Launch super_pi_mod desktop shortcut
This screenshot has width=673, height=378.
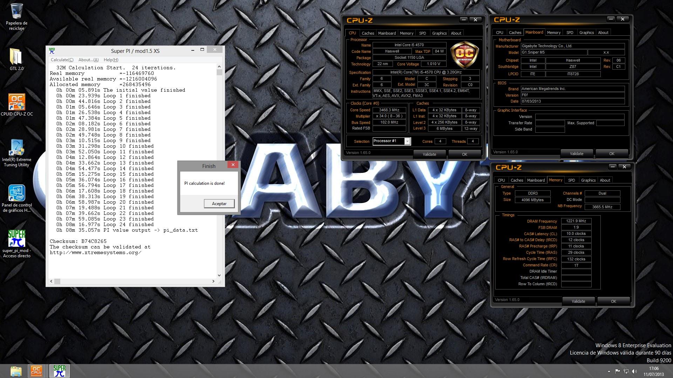pyautogui.click(x=16, y=244)
